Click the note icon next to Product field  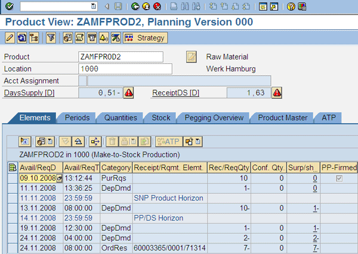pos(192,57)
